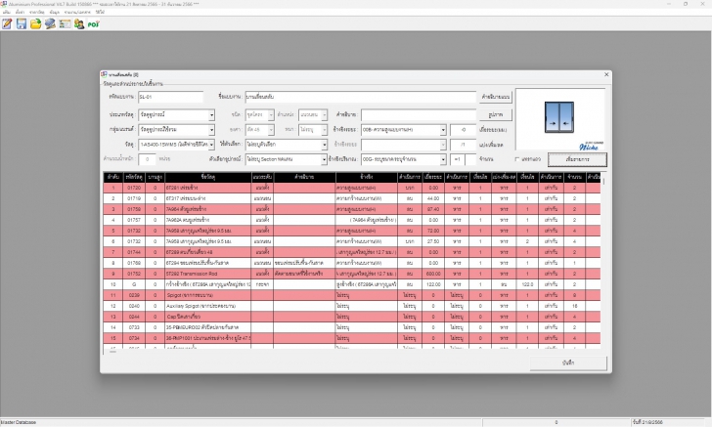Click the รูปภาพ picture button
712x427 pixels.
click(x=496, y=114)
